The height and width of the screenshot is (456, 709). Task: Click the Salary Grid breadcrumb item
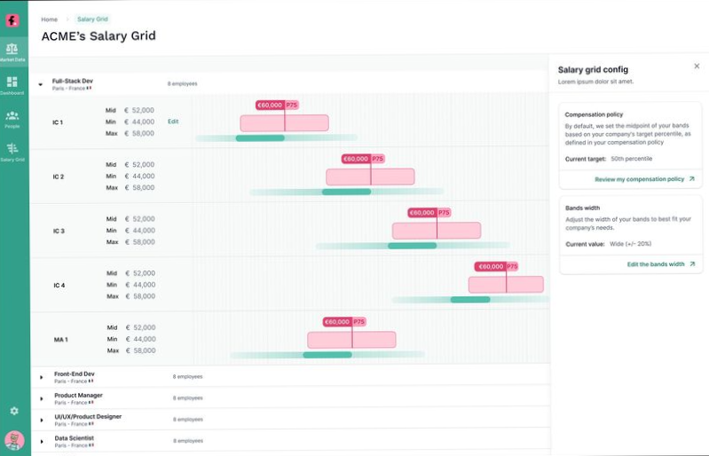(92, 19)
